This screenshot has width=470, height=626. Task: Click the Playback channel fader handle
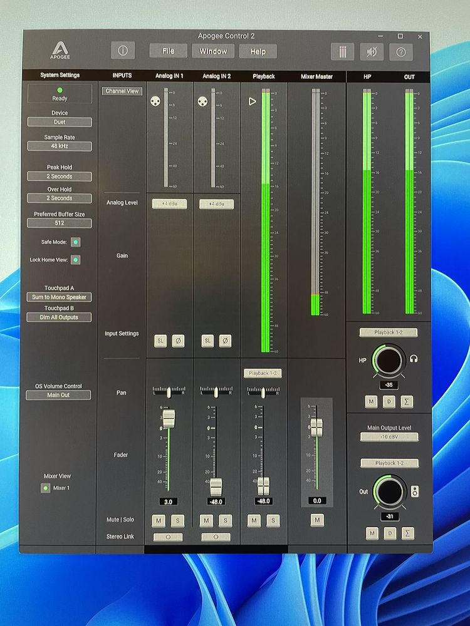pyautogui.click(x=263, y=486)
